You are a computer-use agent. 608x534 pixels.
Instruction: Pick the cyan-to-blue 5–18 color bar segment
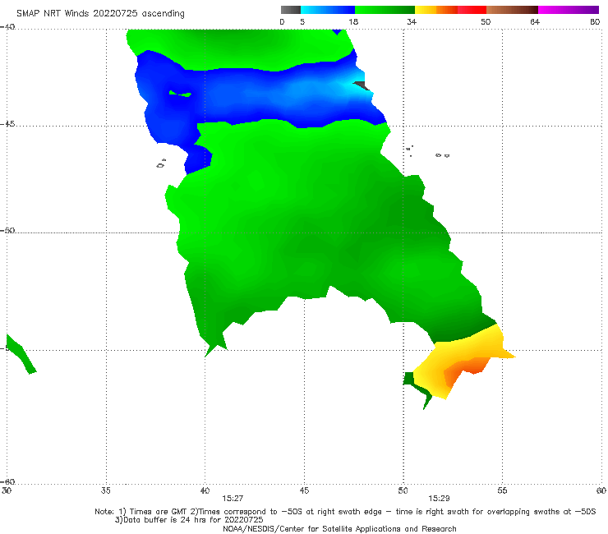[x=328, y=10]
